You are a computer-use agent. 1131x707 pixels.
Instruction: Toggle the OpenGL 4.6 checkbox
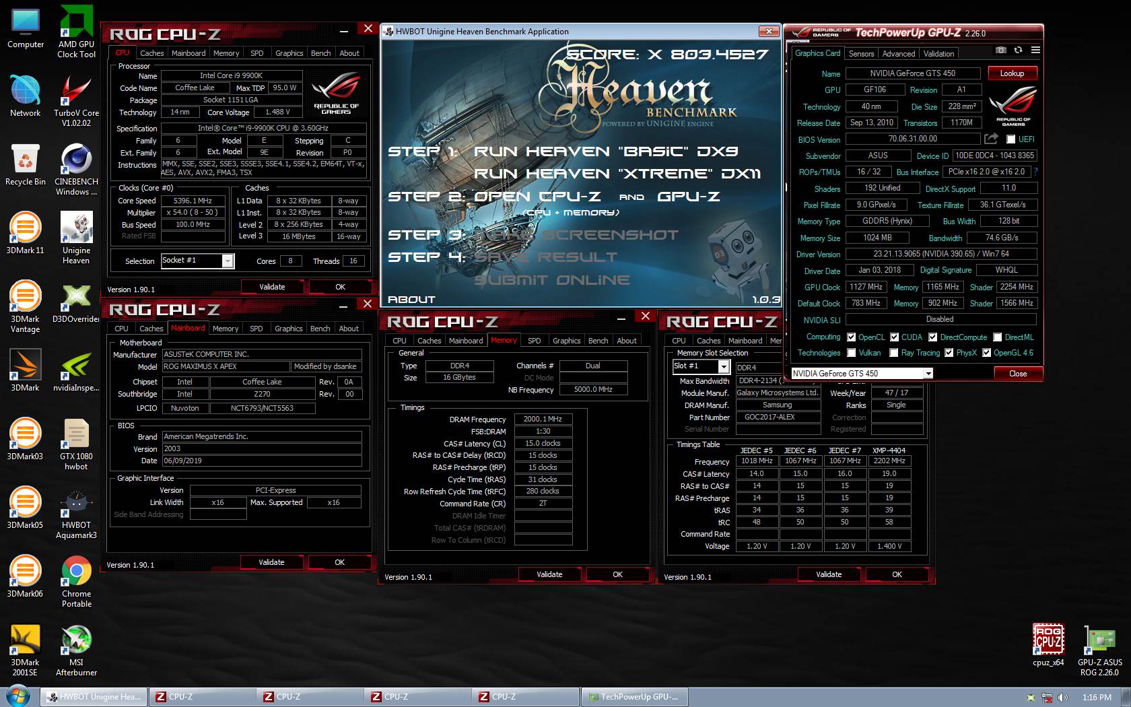[x=987, y=353]
